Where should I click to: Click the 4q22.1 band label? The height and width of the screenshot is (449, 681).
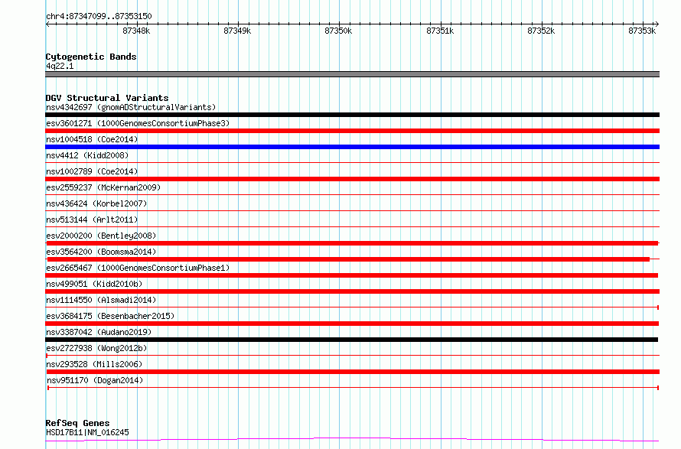[60, 66]
